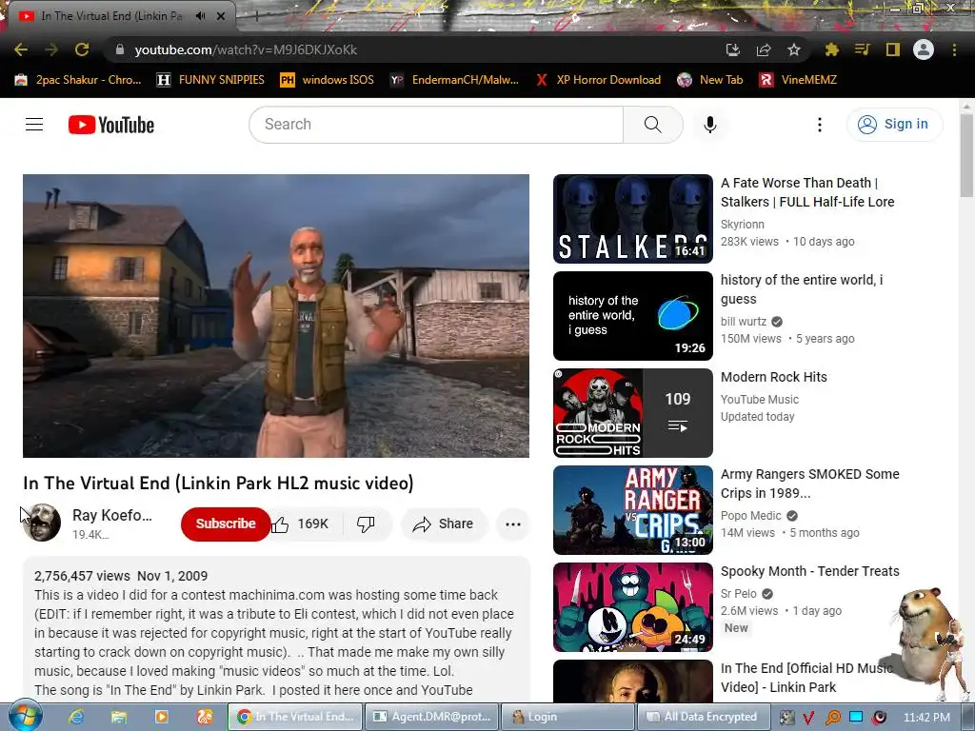Open the Stalkers Half-Life Lore thumbnail

[633, 219]
